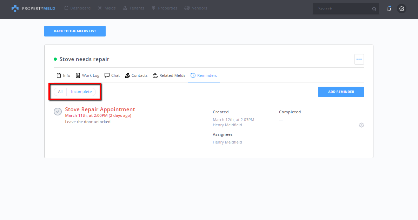Open the Dashboard nav item
This screenshot has height=220, width=418.
click(77, 8)
